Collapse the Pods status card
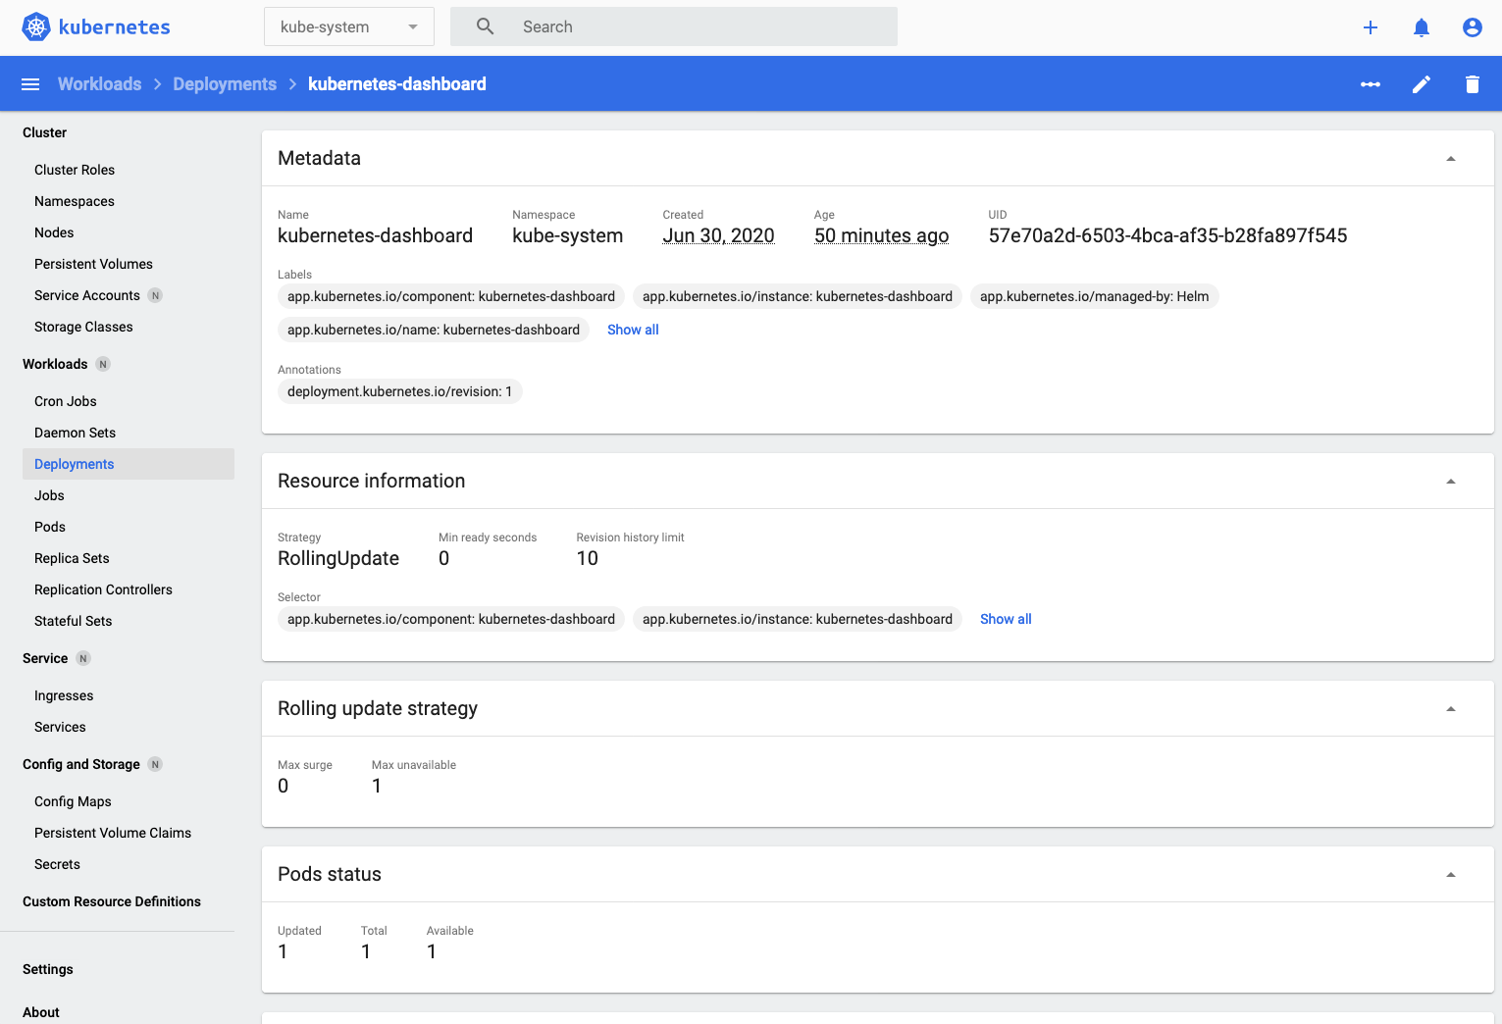The width and height of the screenshot is (1502, 1024). pos(1451,875)
